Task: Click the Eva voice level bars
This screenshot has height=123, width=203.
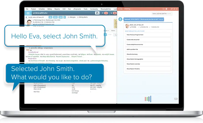Action: [148, 99]
